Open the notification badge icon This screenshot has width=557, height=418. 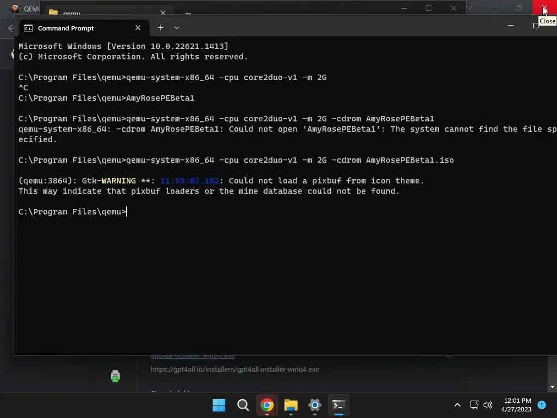(542, 404)
